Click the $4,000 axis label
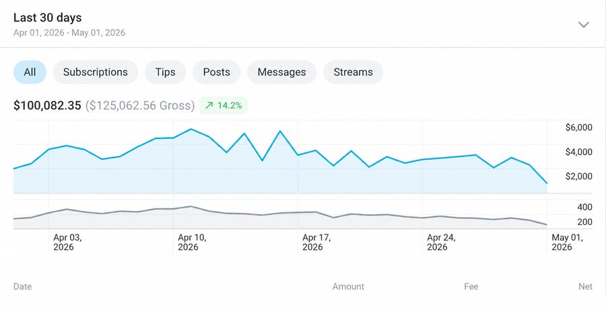This screenshot has width=606, height=311. tap(578, 152)
